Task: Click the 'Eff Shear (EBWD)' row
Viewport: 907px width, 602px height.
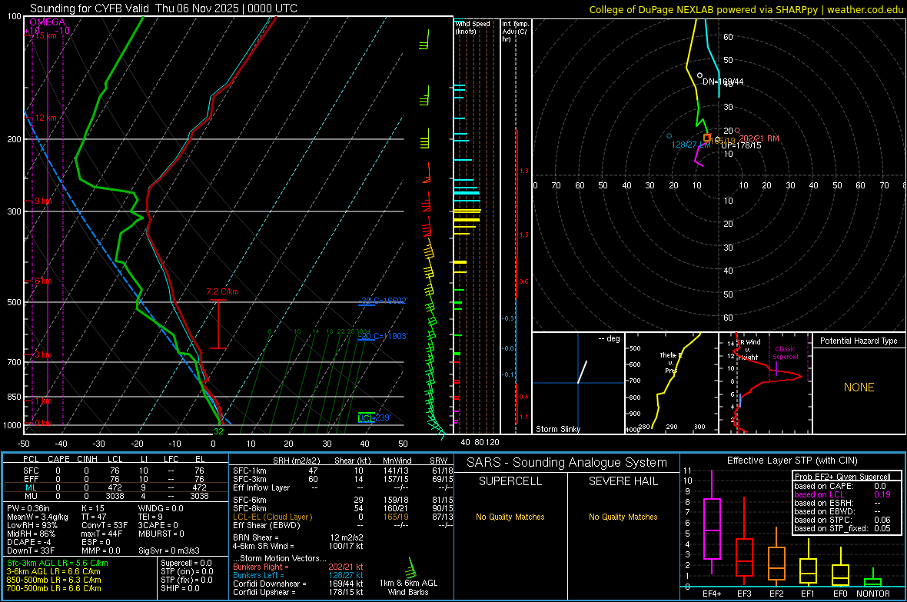Action: tap(343, 525)
